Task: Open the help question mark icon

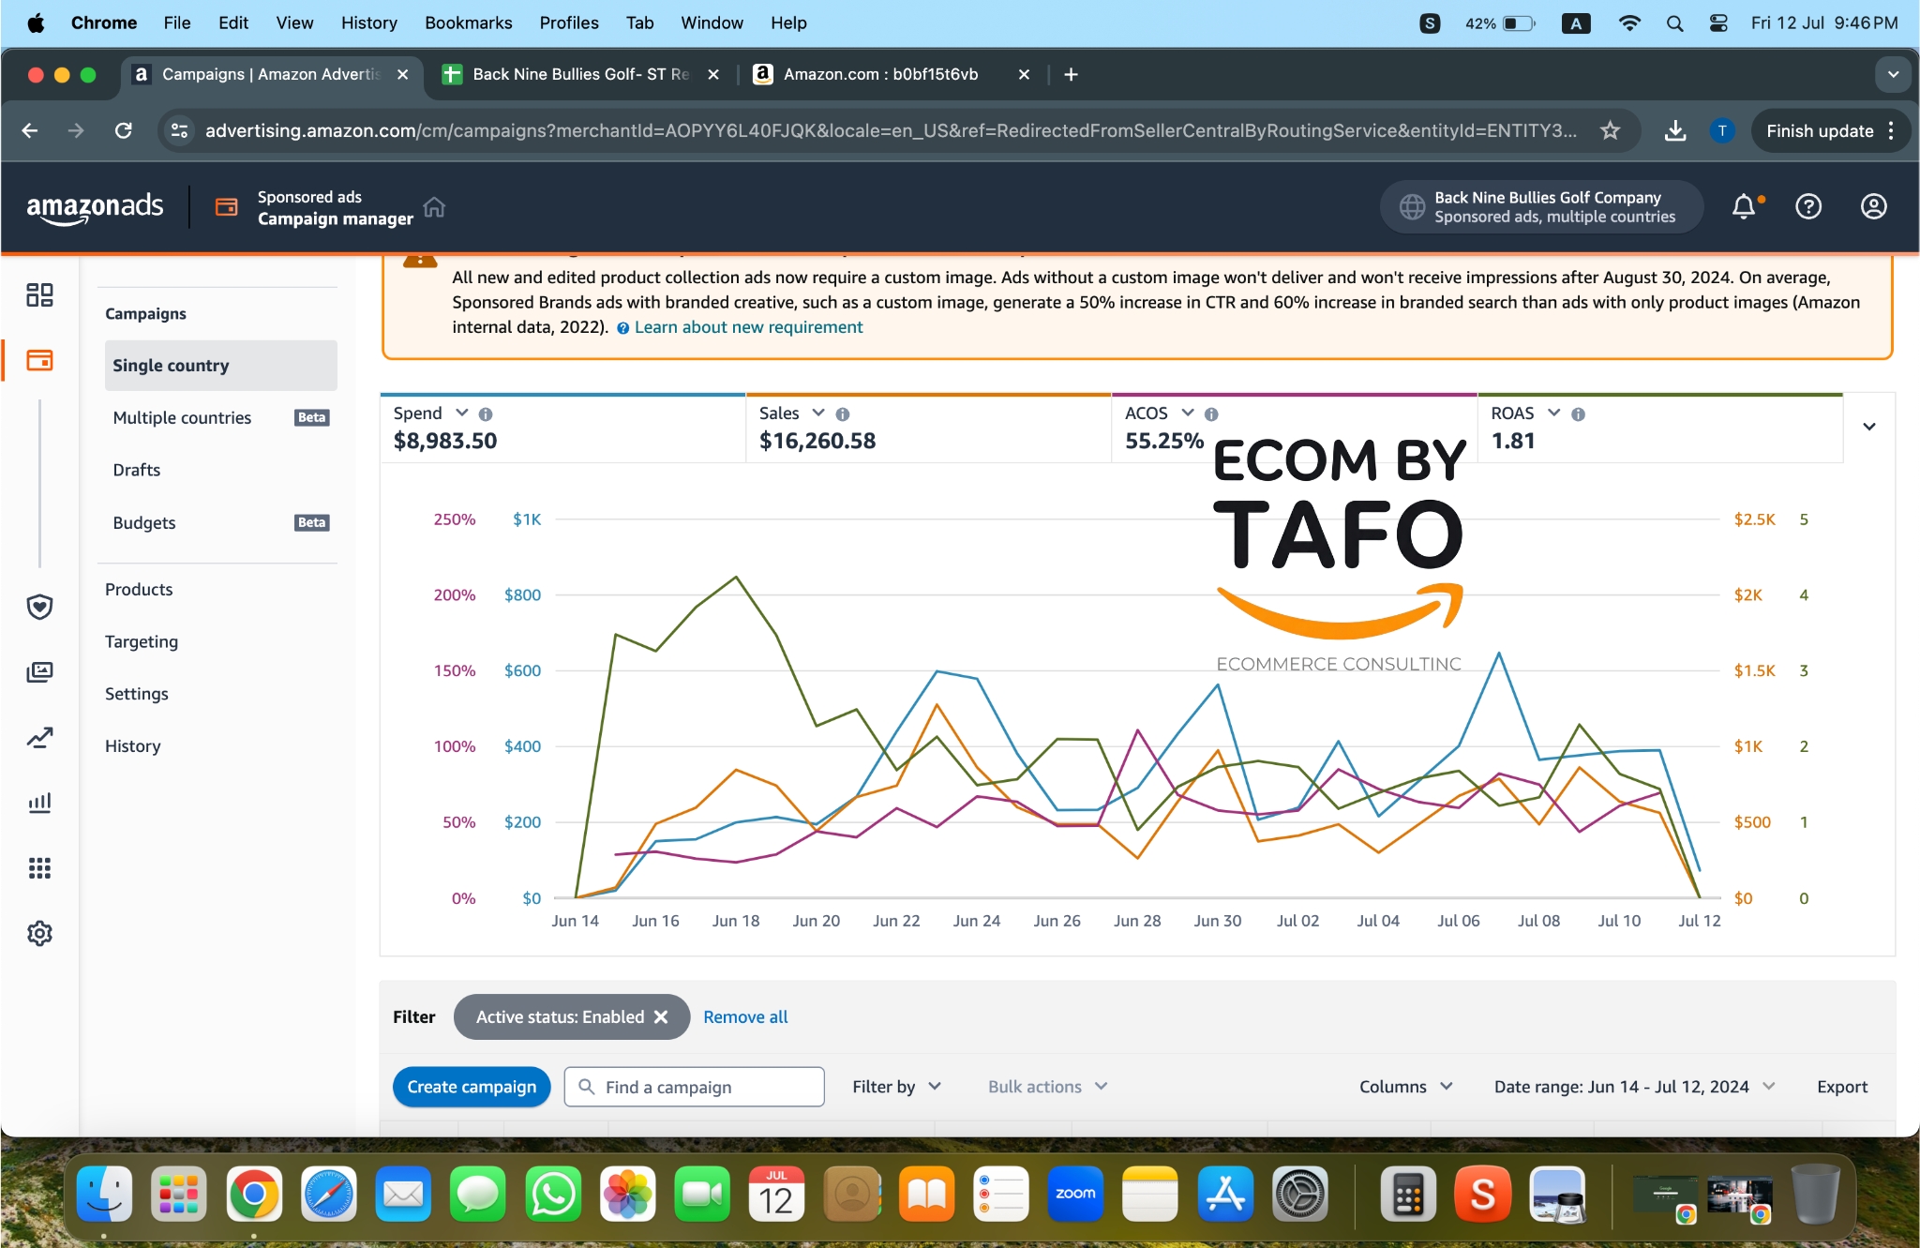Action: coord(1808,206)
